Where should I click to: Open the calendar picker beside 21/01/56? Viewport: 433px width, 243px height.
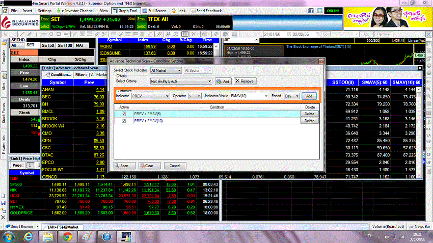(x=289, y=34)
